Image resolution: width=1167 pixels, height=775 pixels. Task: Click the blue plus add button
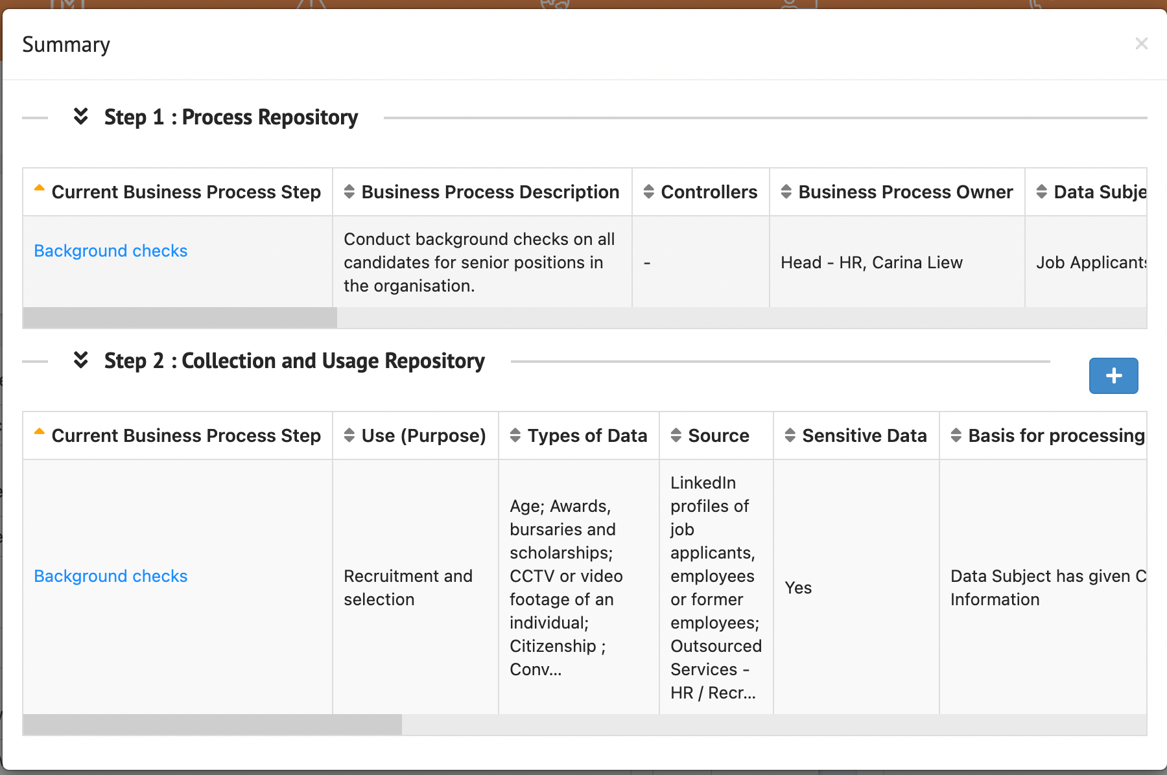coord(1113,376)
